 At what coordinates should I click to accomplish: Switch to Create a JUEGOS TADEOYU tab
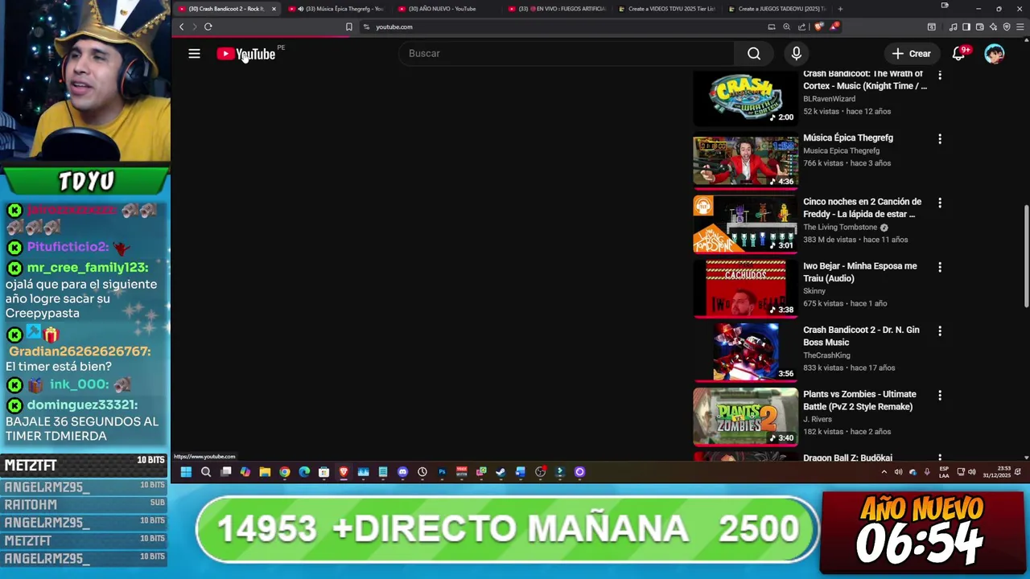point(777,9)
